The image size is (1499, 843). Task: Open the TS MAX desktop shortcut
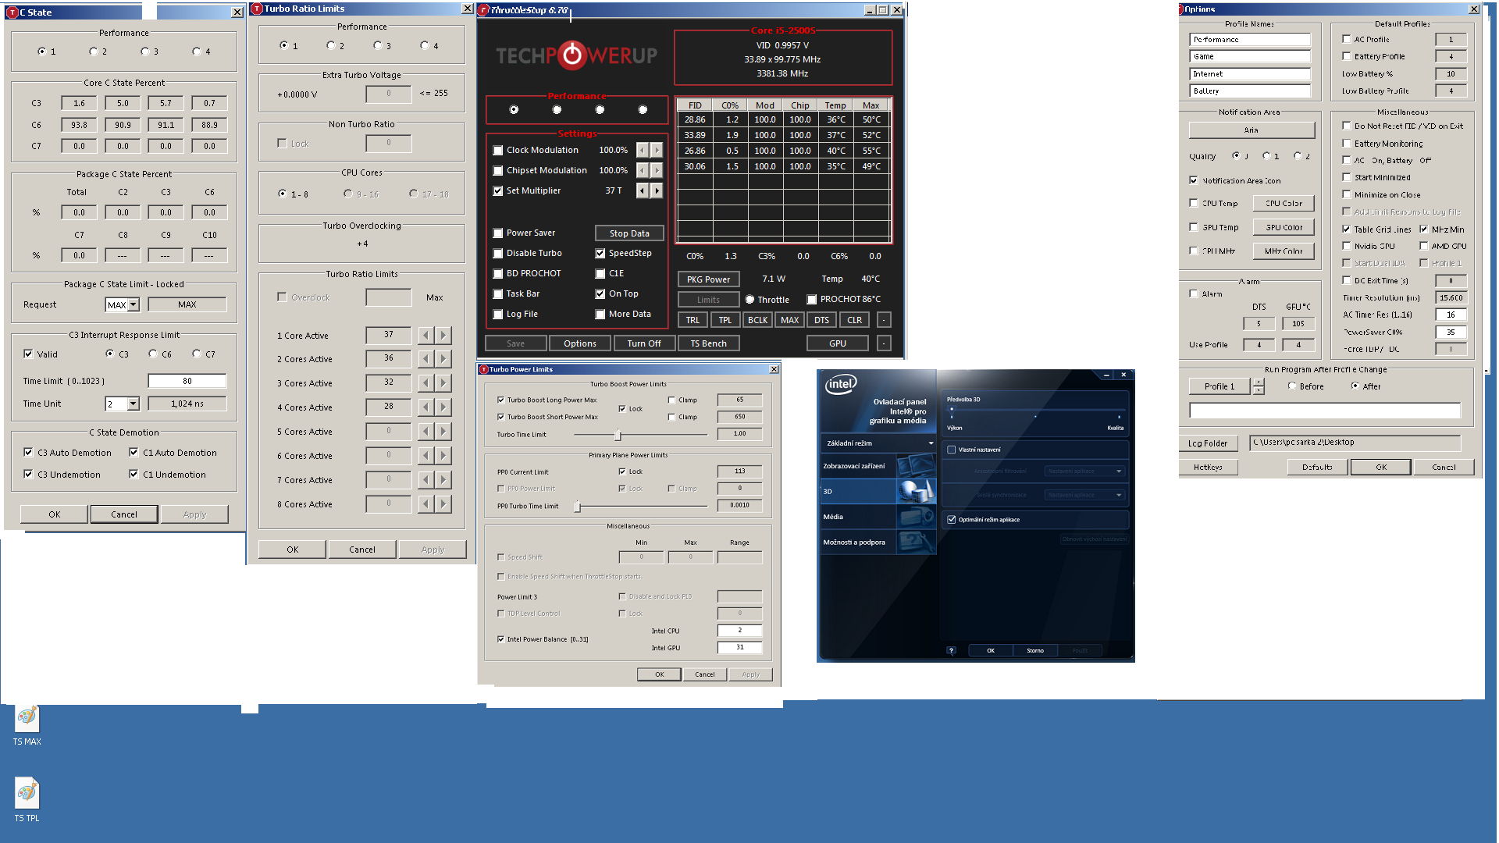click(27, 718)
